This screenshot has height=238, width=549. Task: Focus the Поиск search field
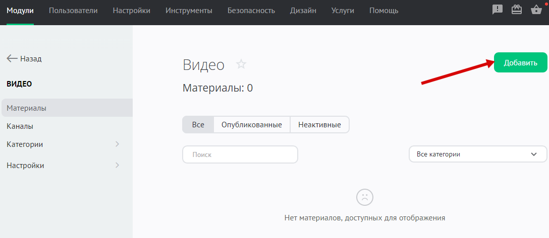click(240, 154)
